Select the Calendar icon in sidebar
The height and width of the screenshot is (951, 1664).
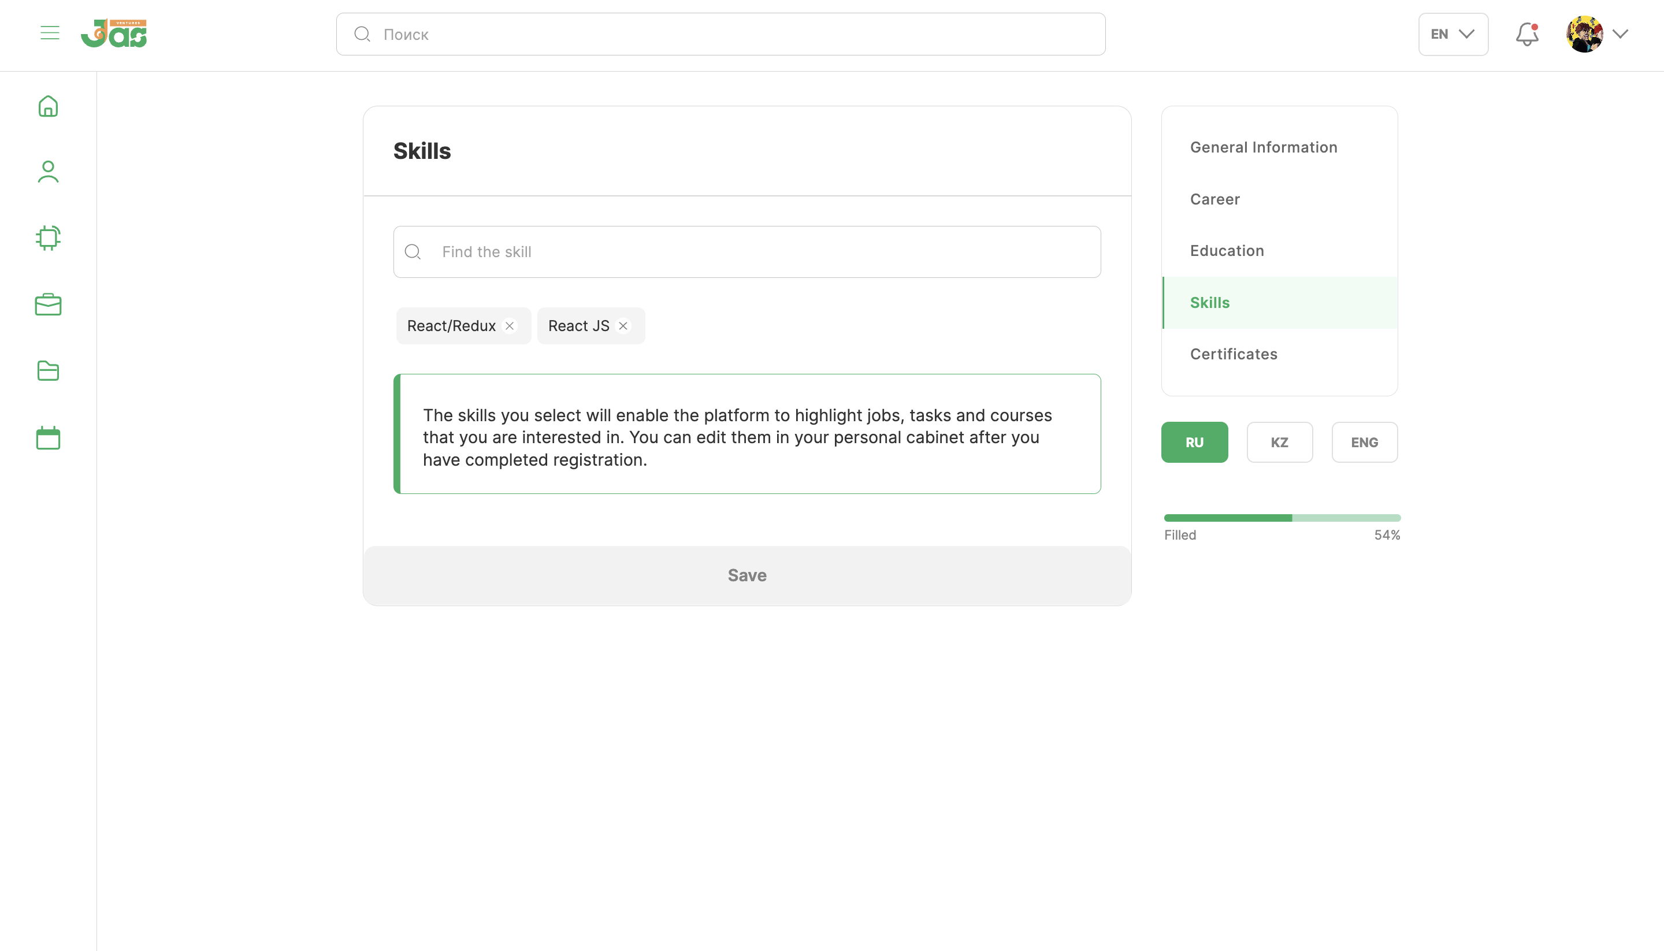click(48, 438)
